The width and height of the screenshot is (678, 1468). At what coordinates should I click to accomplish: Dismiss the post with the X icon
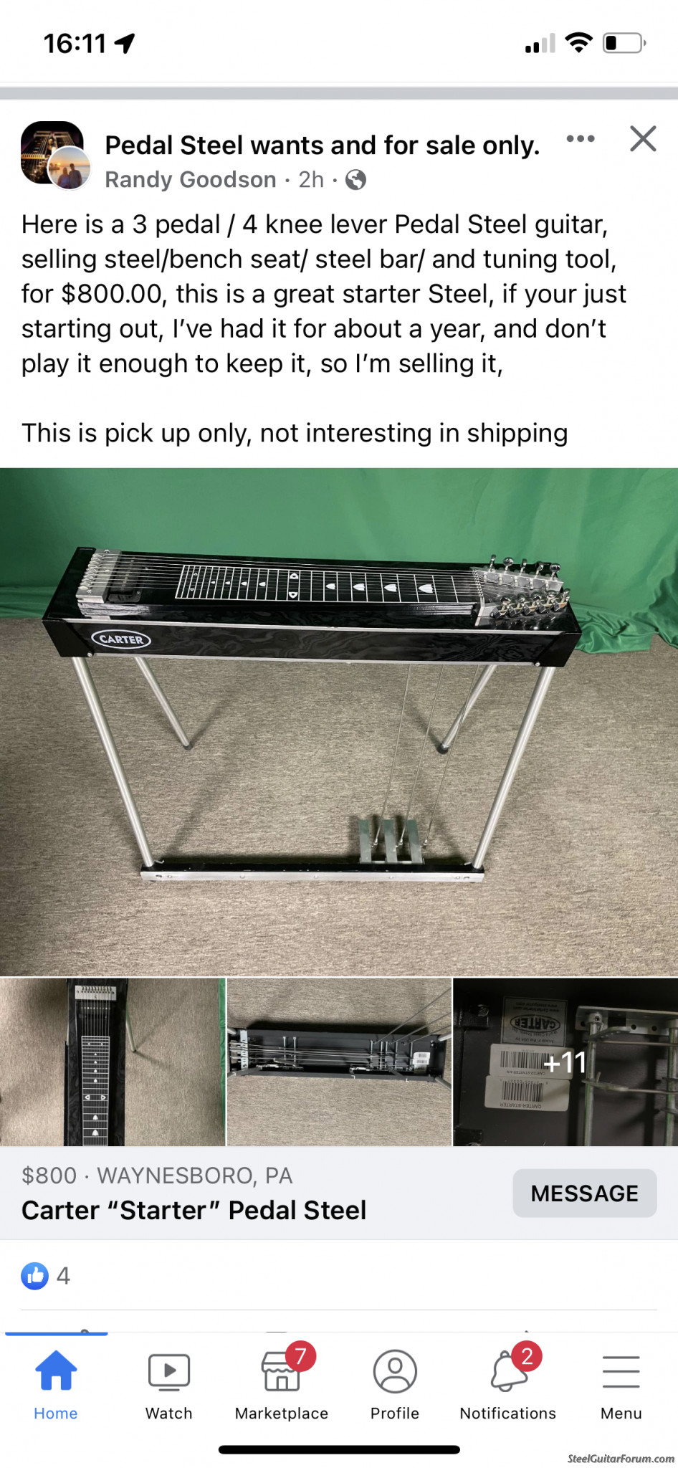click(x=643, y=138)
